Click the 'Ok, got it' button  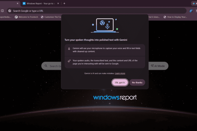click(x=120, y=82)
